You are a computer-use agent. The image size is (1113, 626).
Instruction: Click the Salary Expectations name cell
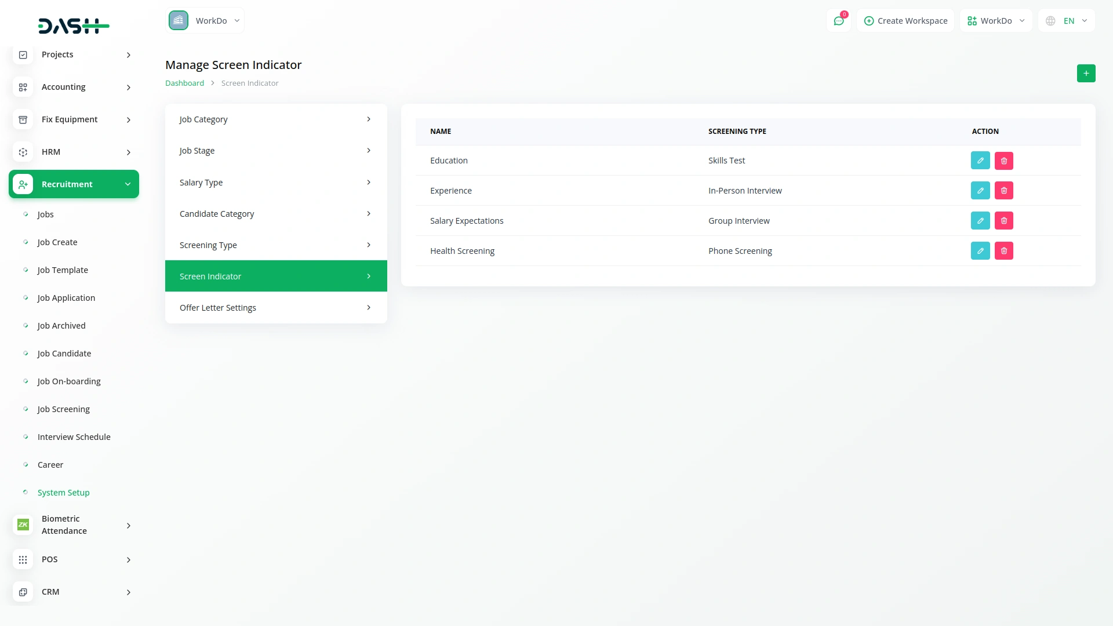pos(467,221)
